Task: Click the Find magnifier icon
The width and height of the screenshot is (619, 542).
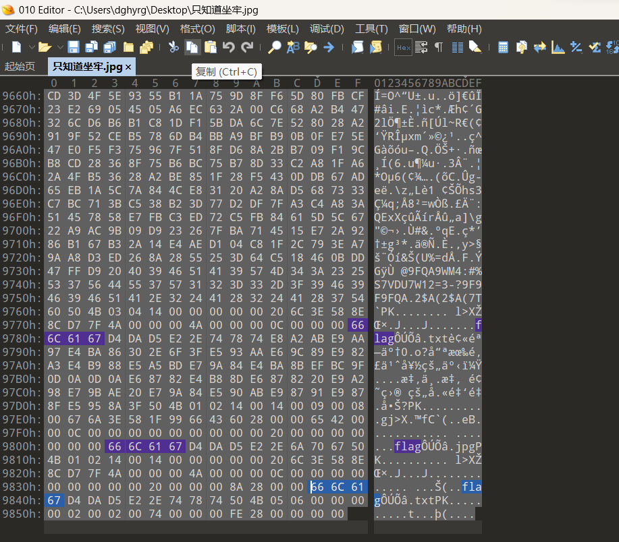Action: pyautogui.click(x=274, y=47)
